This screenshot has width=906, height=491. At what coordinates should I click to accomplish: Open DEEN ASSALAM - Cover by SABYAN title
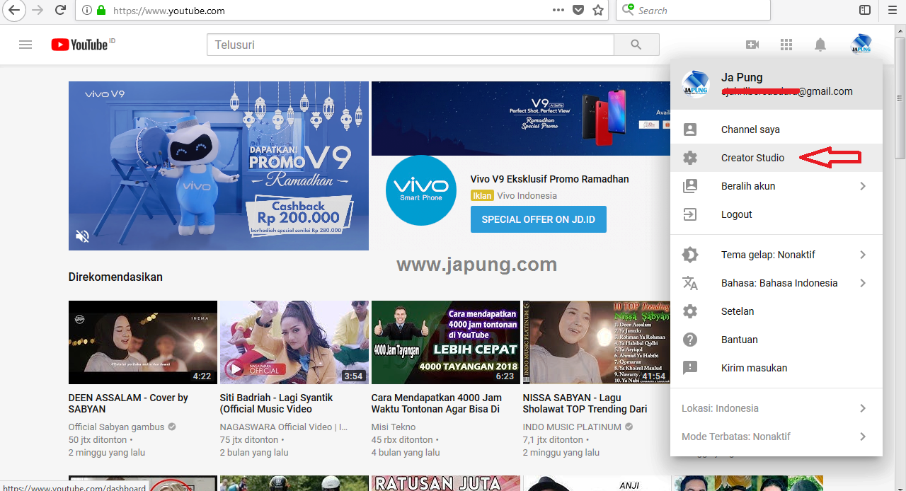pyautogui.click(x=129, y=403)
